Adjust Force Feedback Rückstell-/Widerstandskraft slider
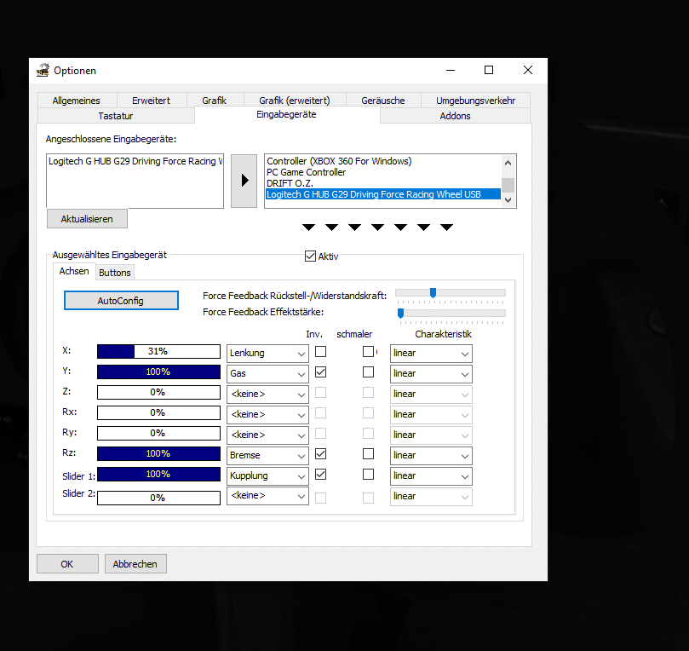Screen dimensions: 689x651 pyautogui.click(x=433, y=293)
